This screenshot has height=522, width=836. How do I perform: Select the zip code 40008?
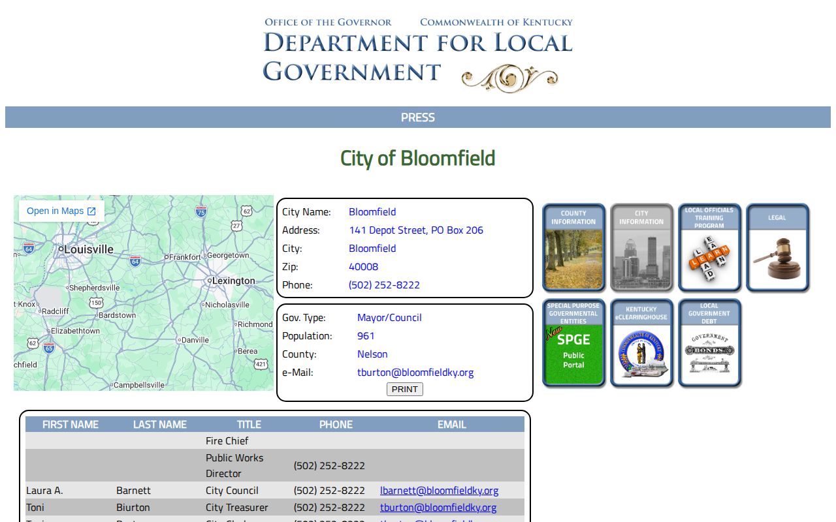(x=363, y=267)
